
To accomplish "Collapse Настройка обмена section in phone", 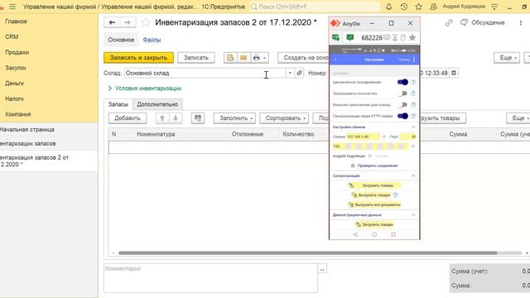I will point(413,127).
